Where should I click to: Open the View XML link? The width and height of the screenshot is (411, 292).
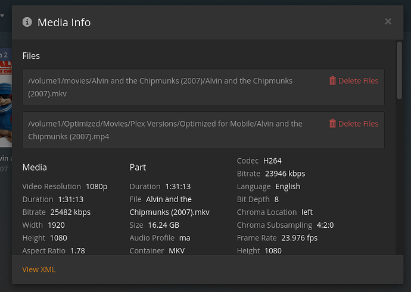[x=39, y=269]
